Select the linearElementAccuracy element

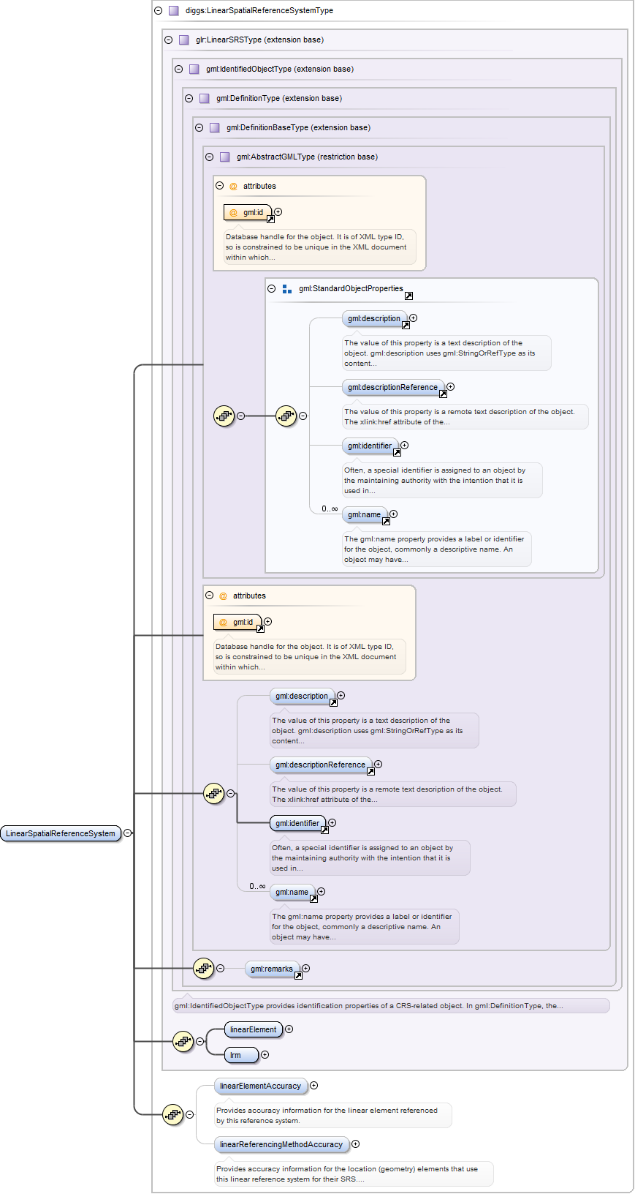pos(260,1086)
